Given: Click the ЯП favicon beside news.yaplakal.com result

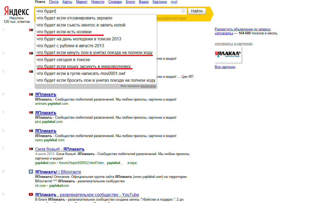Looking at the screenshot, I should [31, 131].
